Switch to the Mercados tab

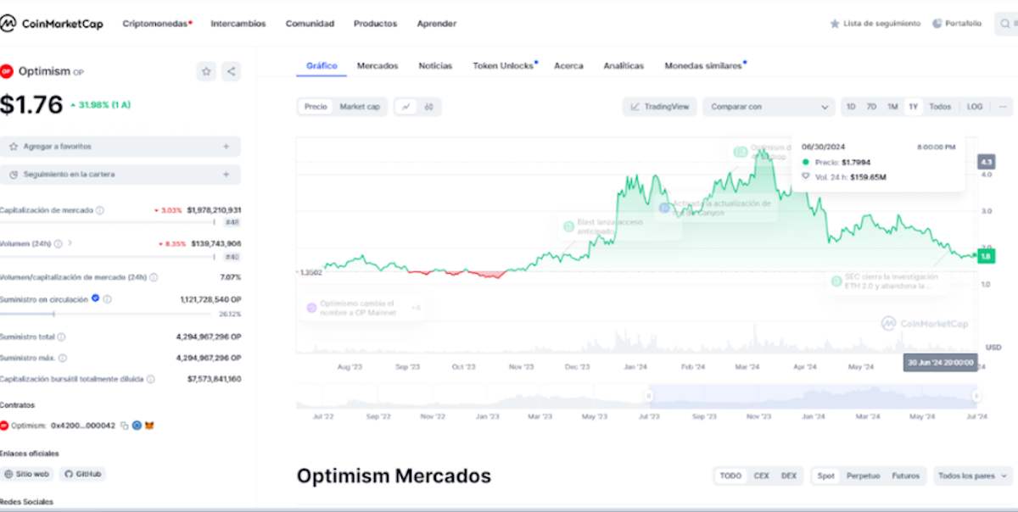coord(377,65)
